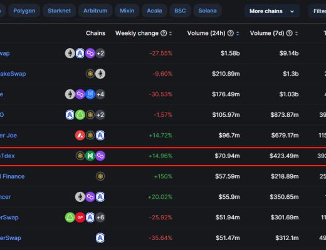Click green triangle chain icon in the $105.97m row
Image resolution: width=326 pixels, height=250 pixels.
[x=80, y=115]
